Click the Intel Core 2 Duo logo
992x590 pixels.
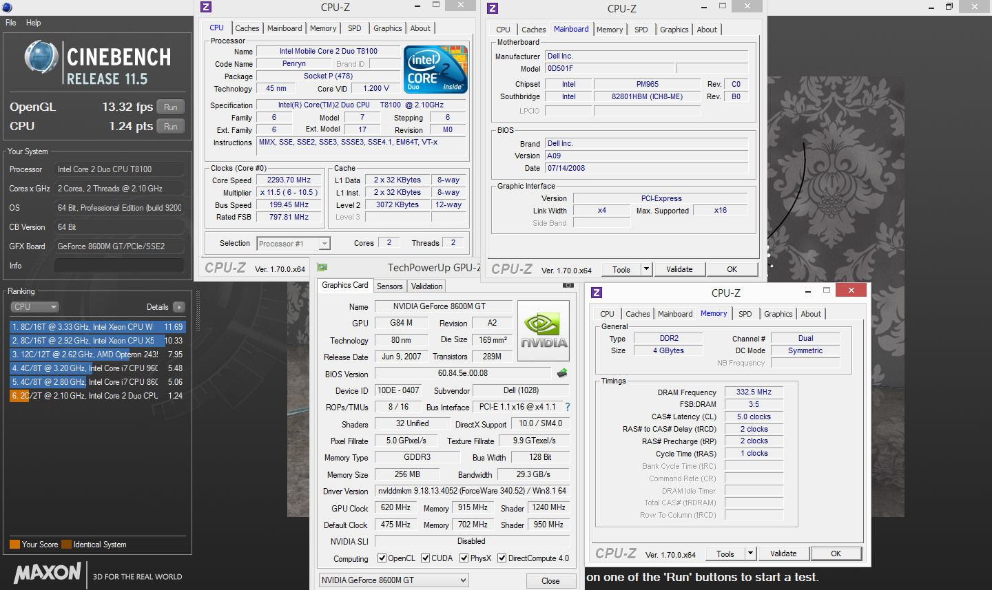click(435, 70)
